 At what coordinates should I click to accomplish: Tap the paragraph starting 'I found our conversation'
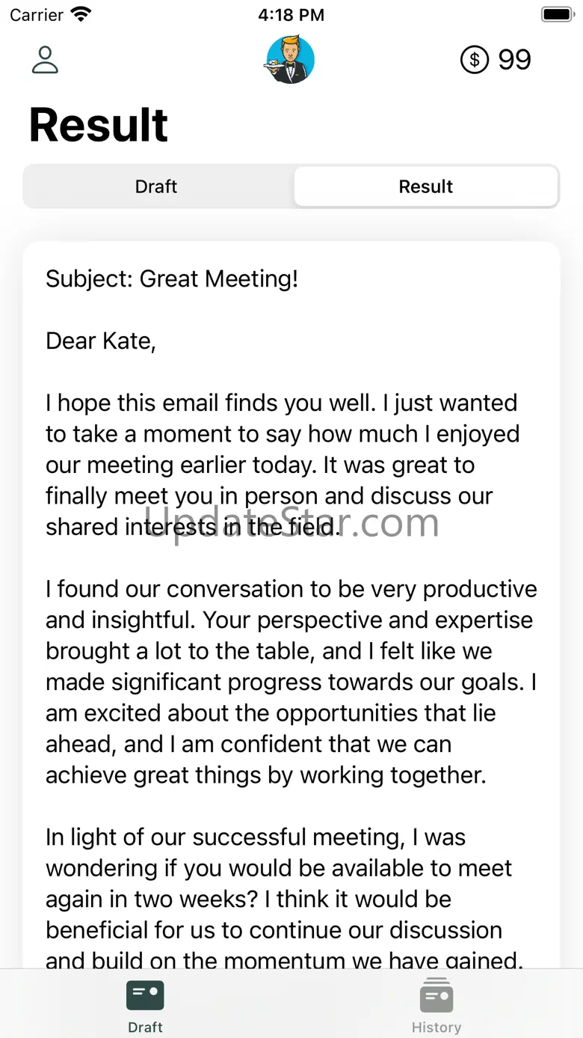(x=290, y=682)
